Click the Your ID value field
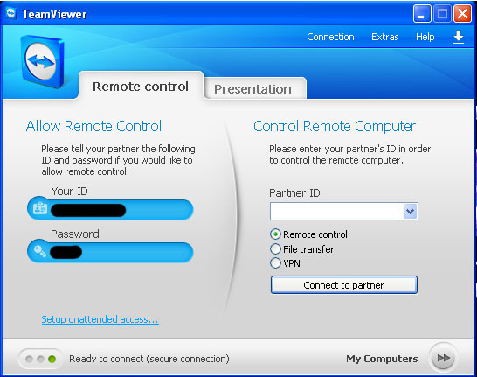Image resolution: width=477 pixels, height=377 pixels. tap(110, 210)
